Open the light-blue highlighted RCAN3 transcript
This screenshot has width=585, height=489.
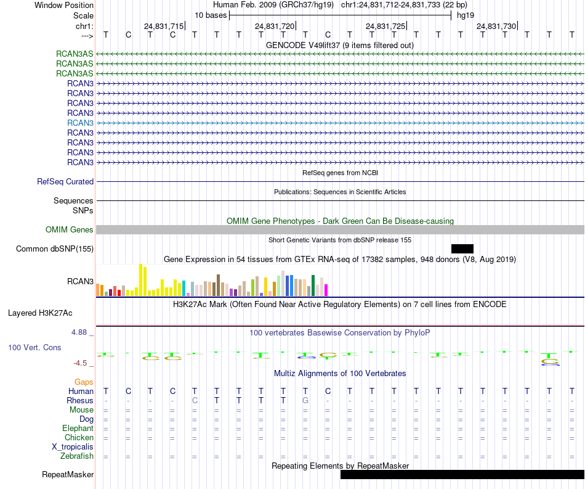pos(340,123)
